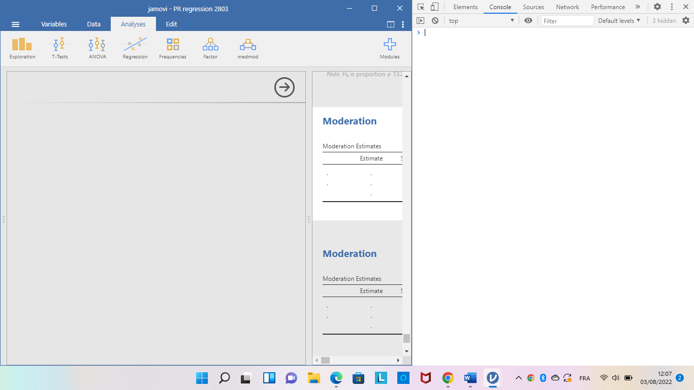Open the Default levels dropdown

pos(619,21)
